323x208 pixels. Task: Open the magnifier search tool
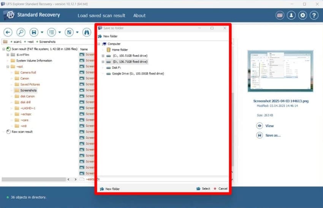click(x=21, y=32)
